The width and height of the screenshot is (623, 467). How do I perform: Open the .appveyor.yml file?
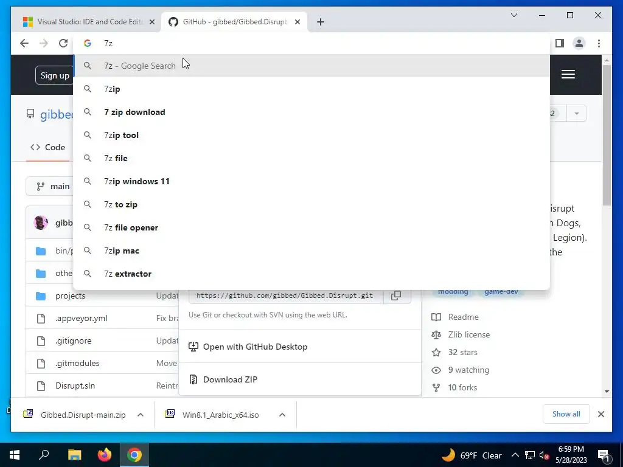coord(82,319)
